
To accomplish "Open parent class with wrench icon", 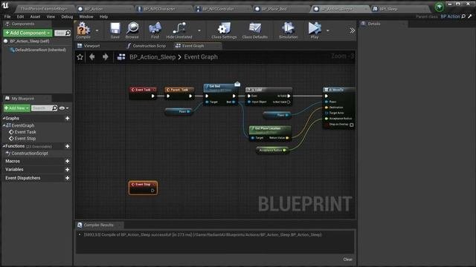I will click(470, 16).
